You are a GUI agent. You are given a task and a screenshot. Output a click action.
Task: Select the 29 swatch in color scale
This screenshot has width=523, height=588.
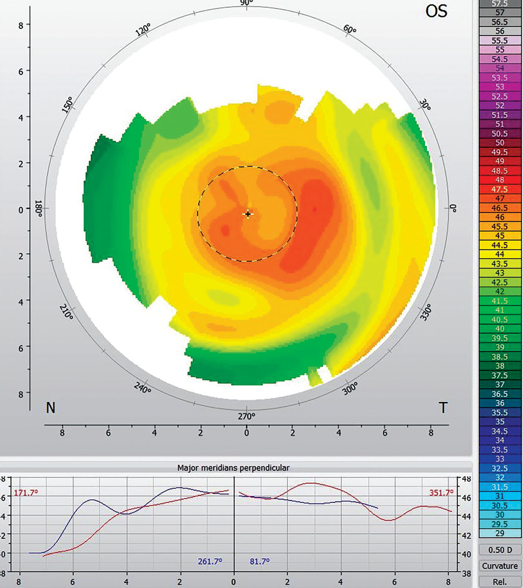pyautogui.click(x=500, y=533)
